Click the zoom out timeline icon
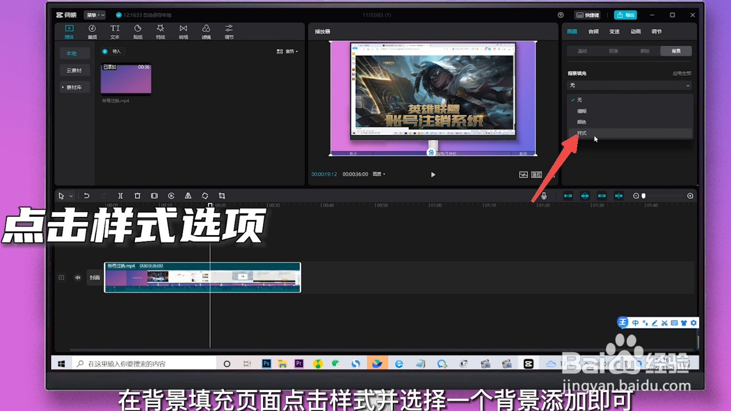 tap(636, 196)
